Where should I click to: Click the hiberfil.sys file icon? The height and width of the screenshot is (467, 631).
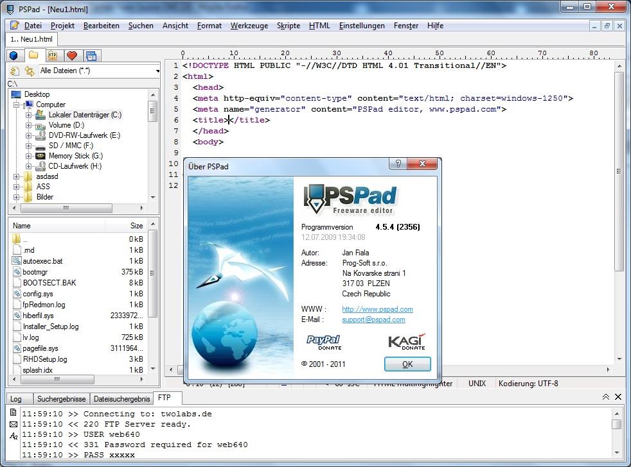tap(17, 316)
